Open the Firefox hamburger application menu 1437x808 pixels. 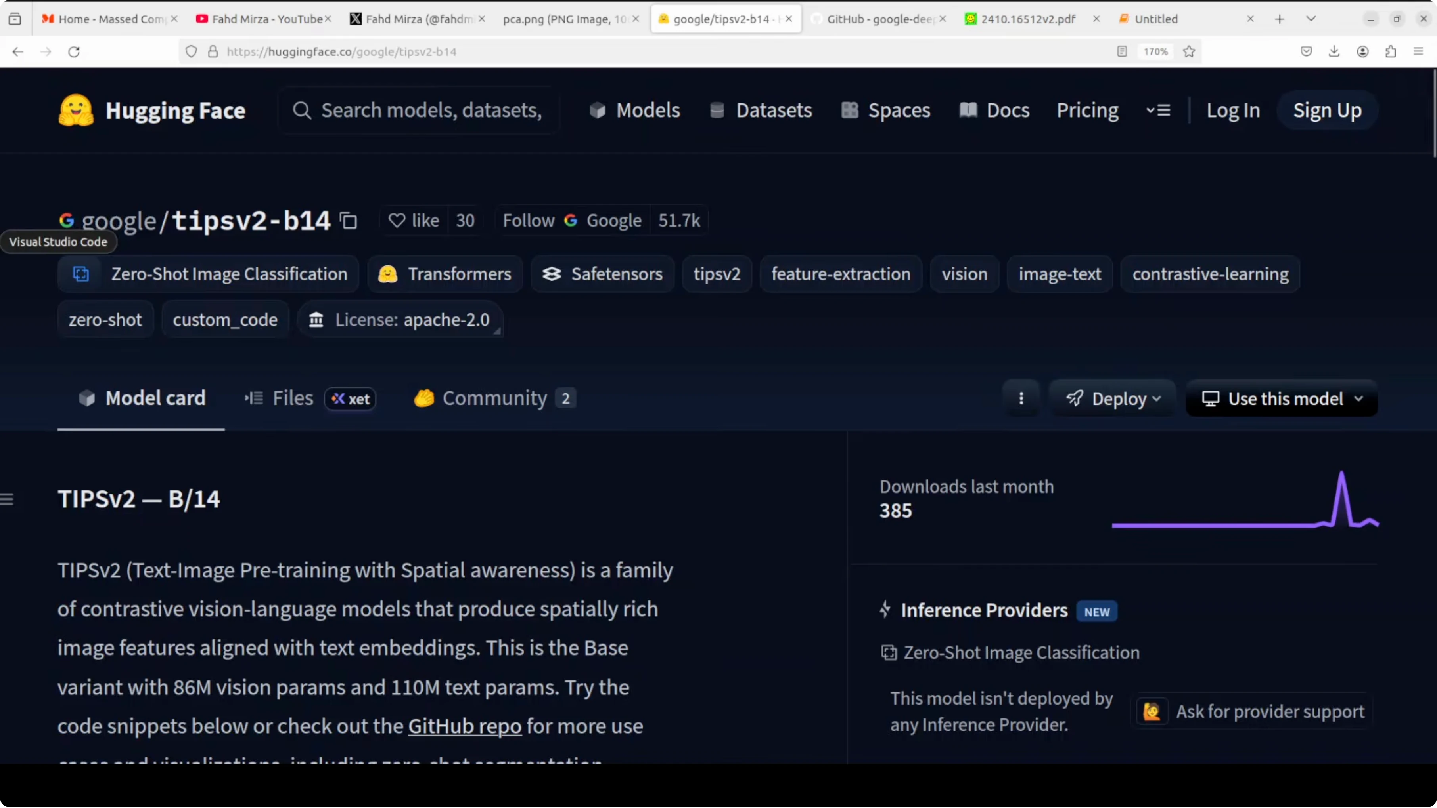(x=1418, y=52)
